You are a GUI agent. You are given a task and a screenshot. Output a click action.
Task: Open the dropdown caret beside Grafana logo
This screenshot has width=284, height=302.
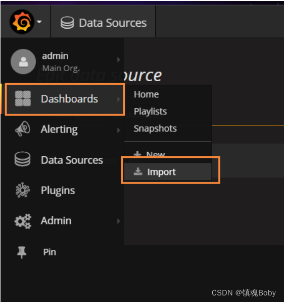39,22
